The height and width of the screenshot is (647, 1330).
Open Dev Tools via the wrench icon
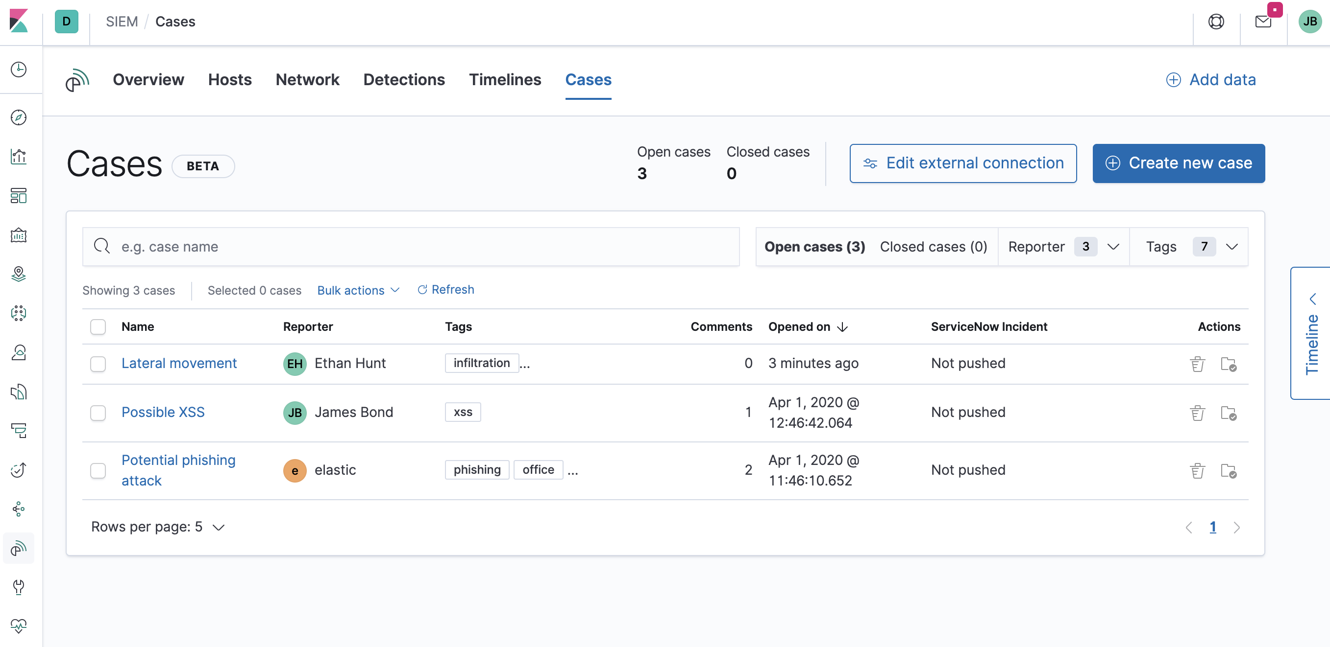click(19, 587)
